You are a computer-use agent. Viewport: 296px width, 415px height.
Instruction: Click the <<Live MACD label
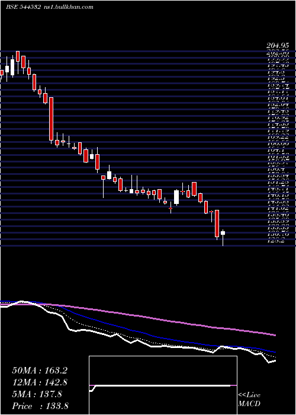click(249, 400)
